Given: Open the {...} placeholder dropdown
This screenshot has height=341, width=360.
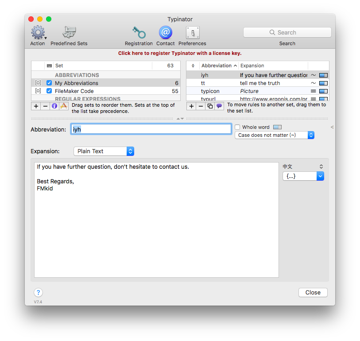Looking at the screenshot, I should (303, 176).
